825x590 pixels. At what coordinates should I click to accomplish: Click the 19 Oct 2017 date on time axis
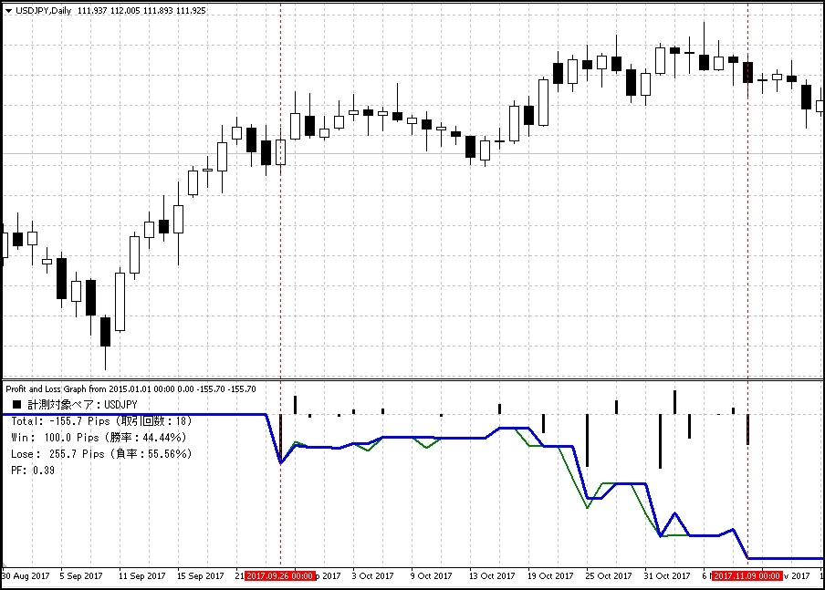tap(551, 575)
